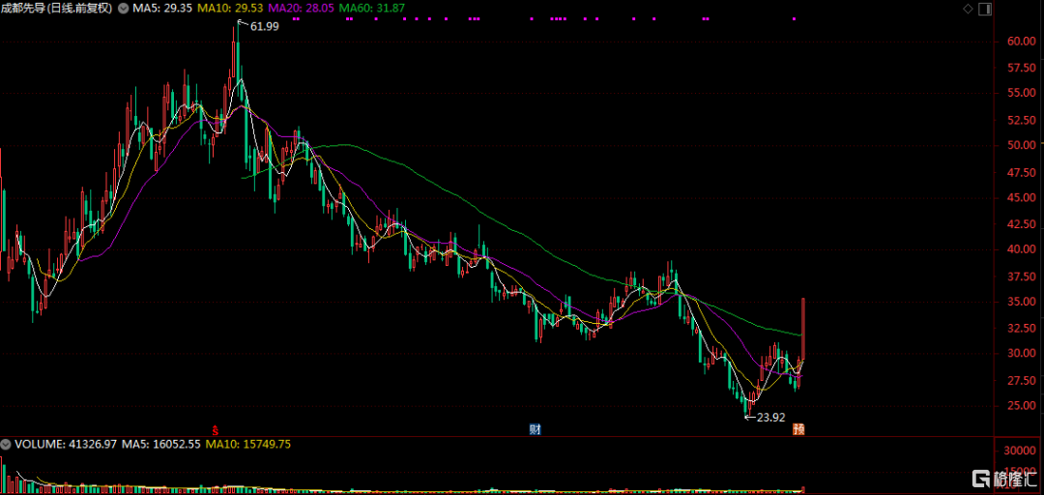Viewport: 1044px width, 495px height.
Task: Toggle the right side panel layout icon
Action: tap(985, 8)
